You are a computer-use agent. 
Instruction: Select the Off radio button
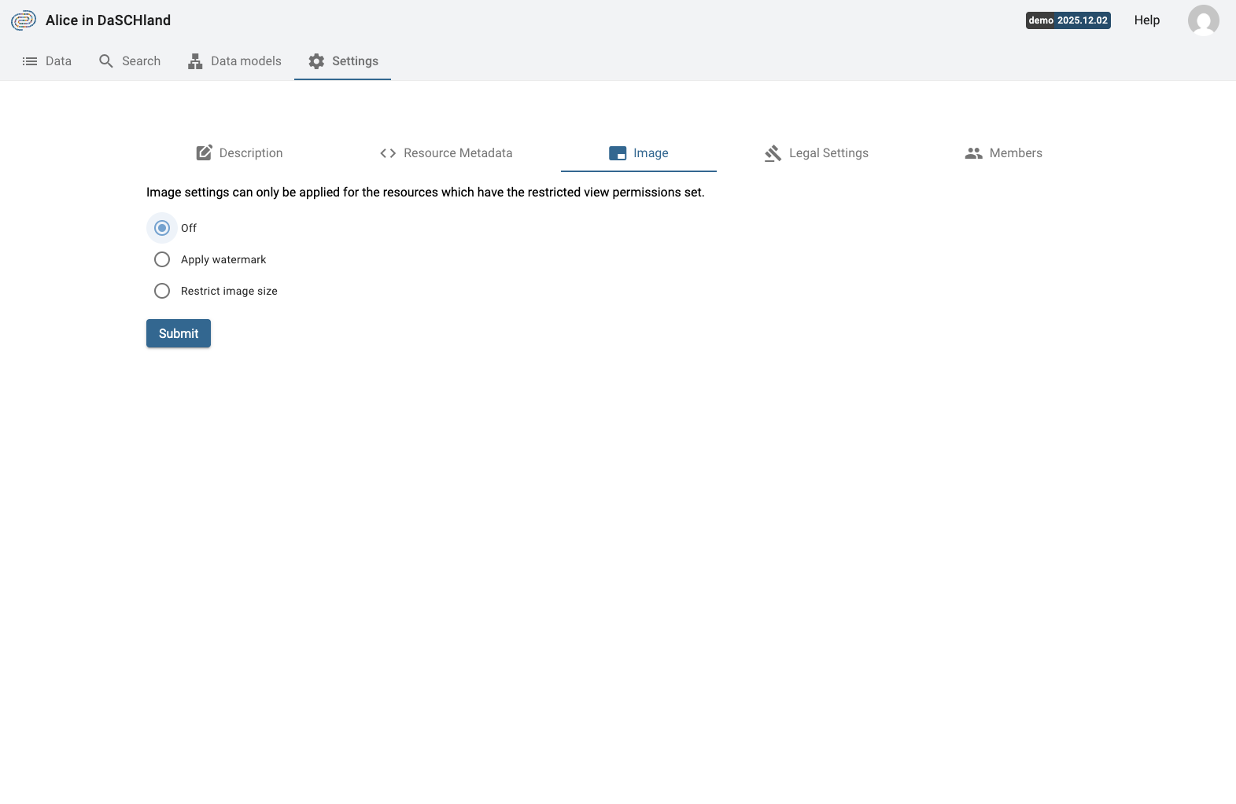tap(162, 228)
